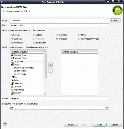124x129 pixels.
Task: Click the Chosen Qualifiers column header
Action: (x=79, y=52)
